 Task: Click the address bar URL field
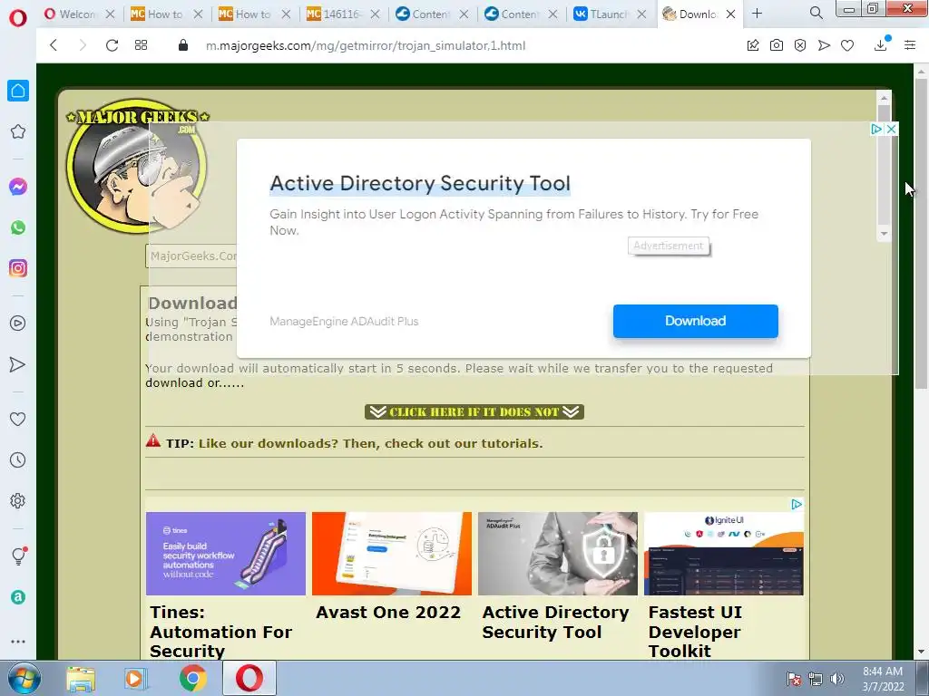(366, 45)
